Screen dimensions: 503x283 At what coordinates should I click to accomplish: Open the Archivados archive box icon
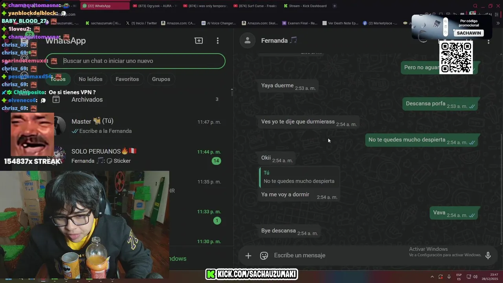pos(56,99)
